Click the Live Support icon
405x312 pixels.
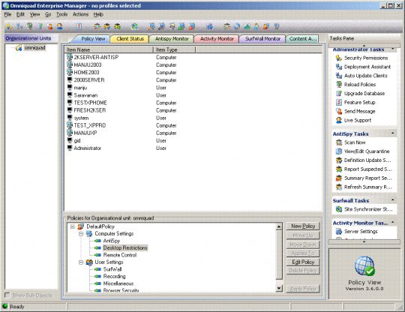(338, 120)
